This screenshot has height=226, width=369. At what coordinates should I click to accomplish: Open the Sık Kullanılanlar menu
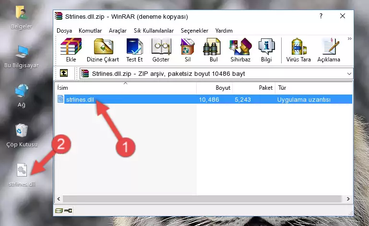click(154, 31)
